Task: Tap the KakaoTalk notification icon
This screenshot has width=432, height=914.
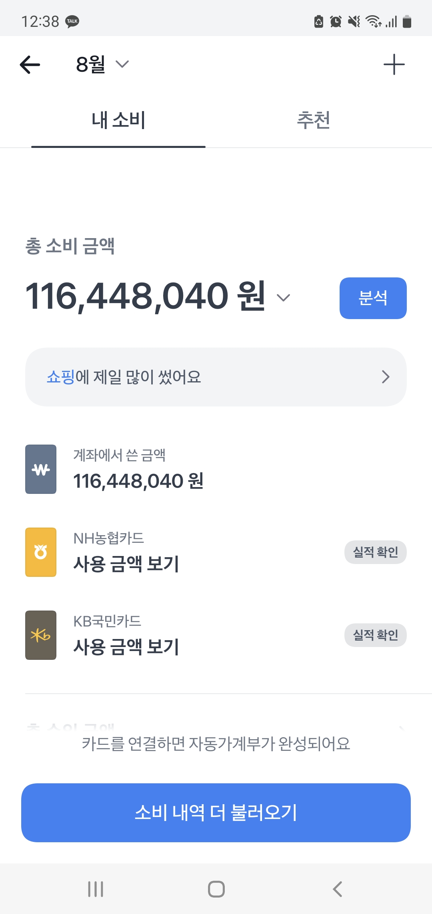Action: coord(72,21)
